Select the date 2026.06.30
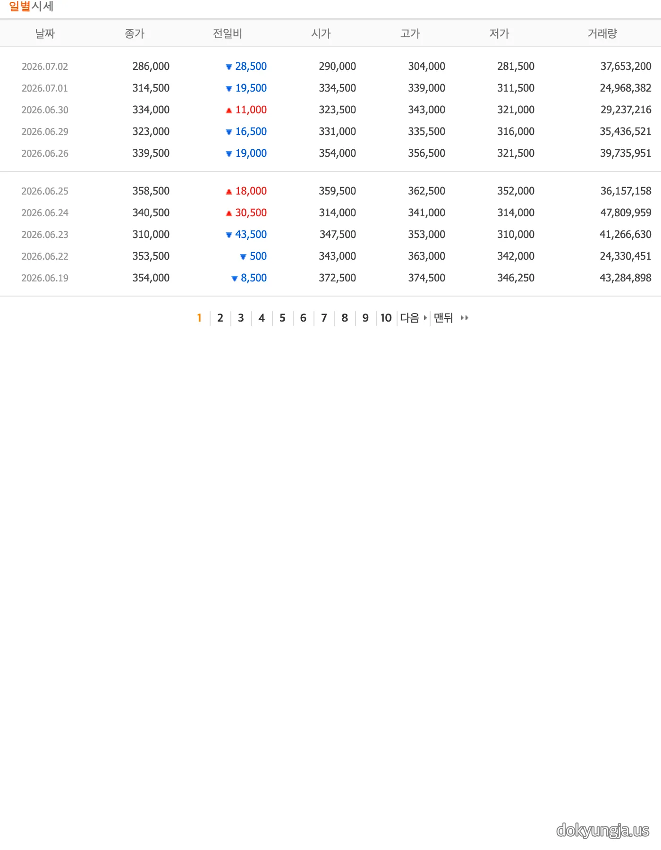Screen dimensions: 661x850 coord(45,110)
